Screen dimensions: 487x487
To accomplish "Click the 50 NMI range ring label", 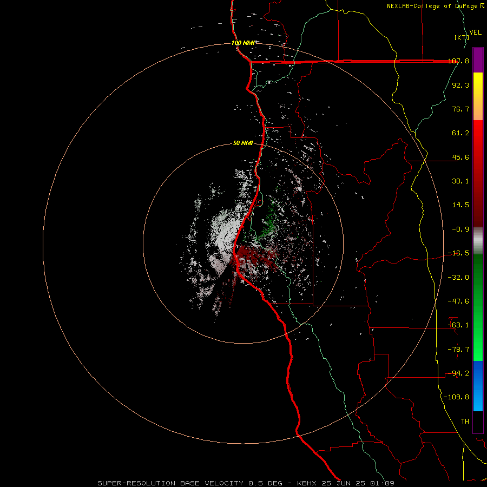I will (x=243, y=143).
